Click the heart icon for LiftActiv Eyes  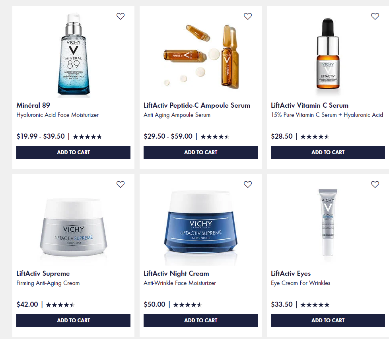point(375,184)
